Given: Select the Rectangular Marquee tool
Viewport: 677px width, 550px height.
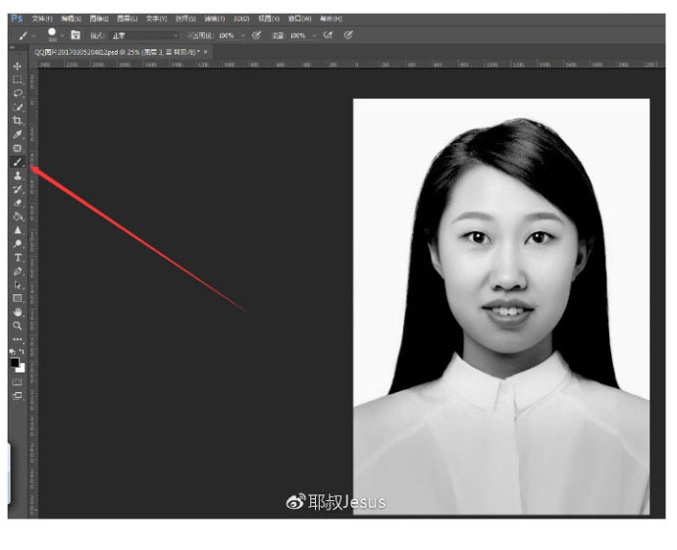Looking at the screenshot, I should 18,79.
